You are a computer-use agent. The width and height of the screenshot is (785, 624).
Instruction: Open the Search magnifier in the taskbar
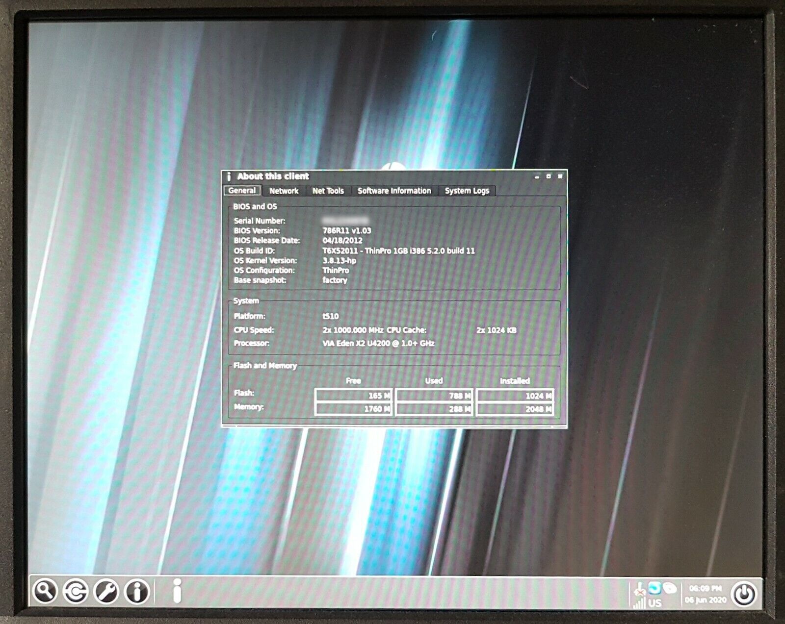[45, 591]
